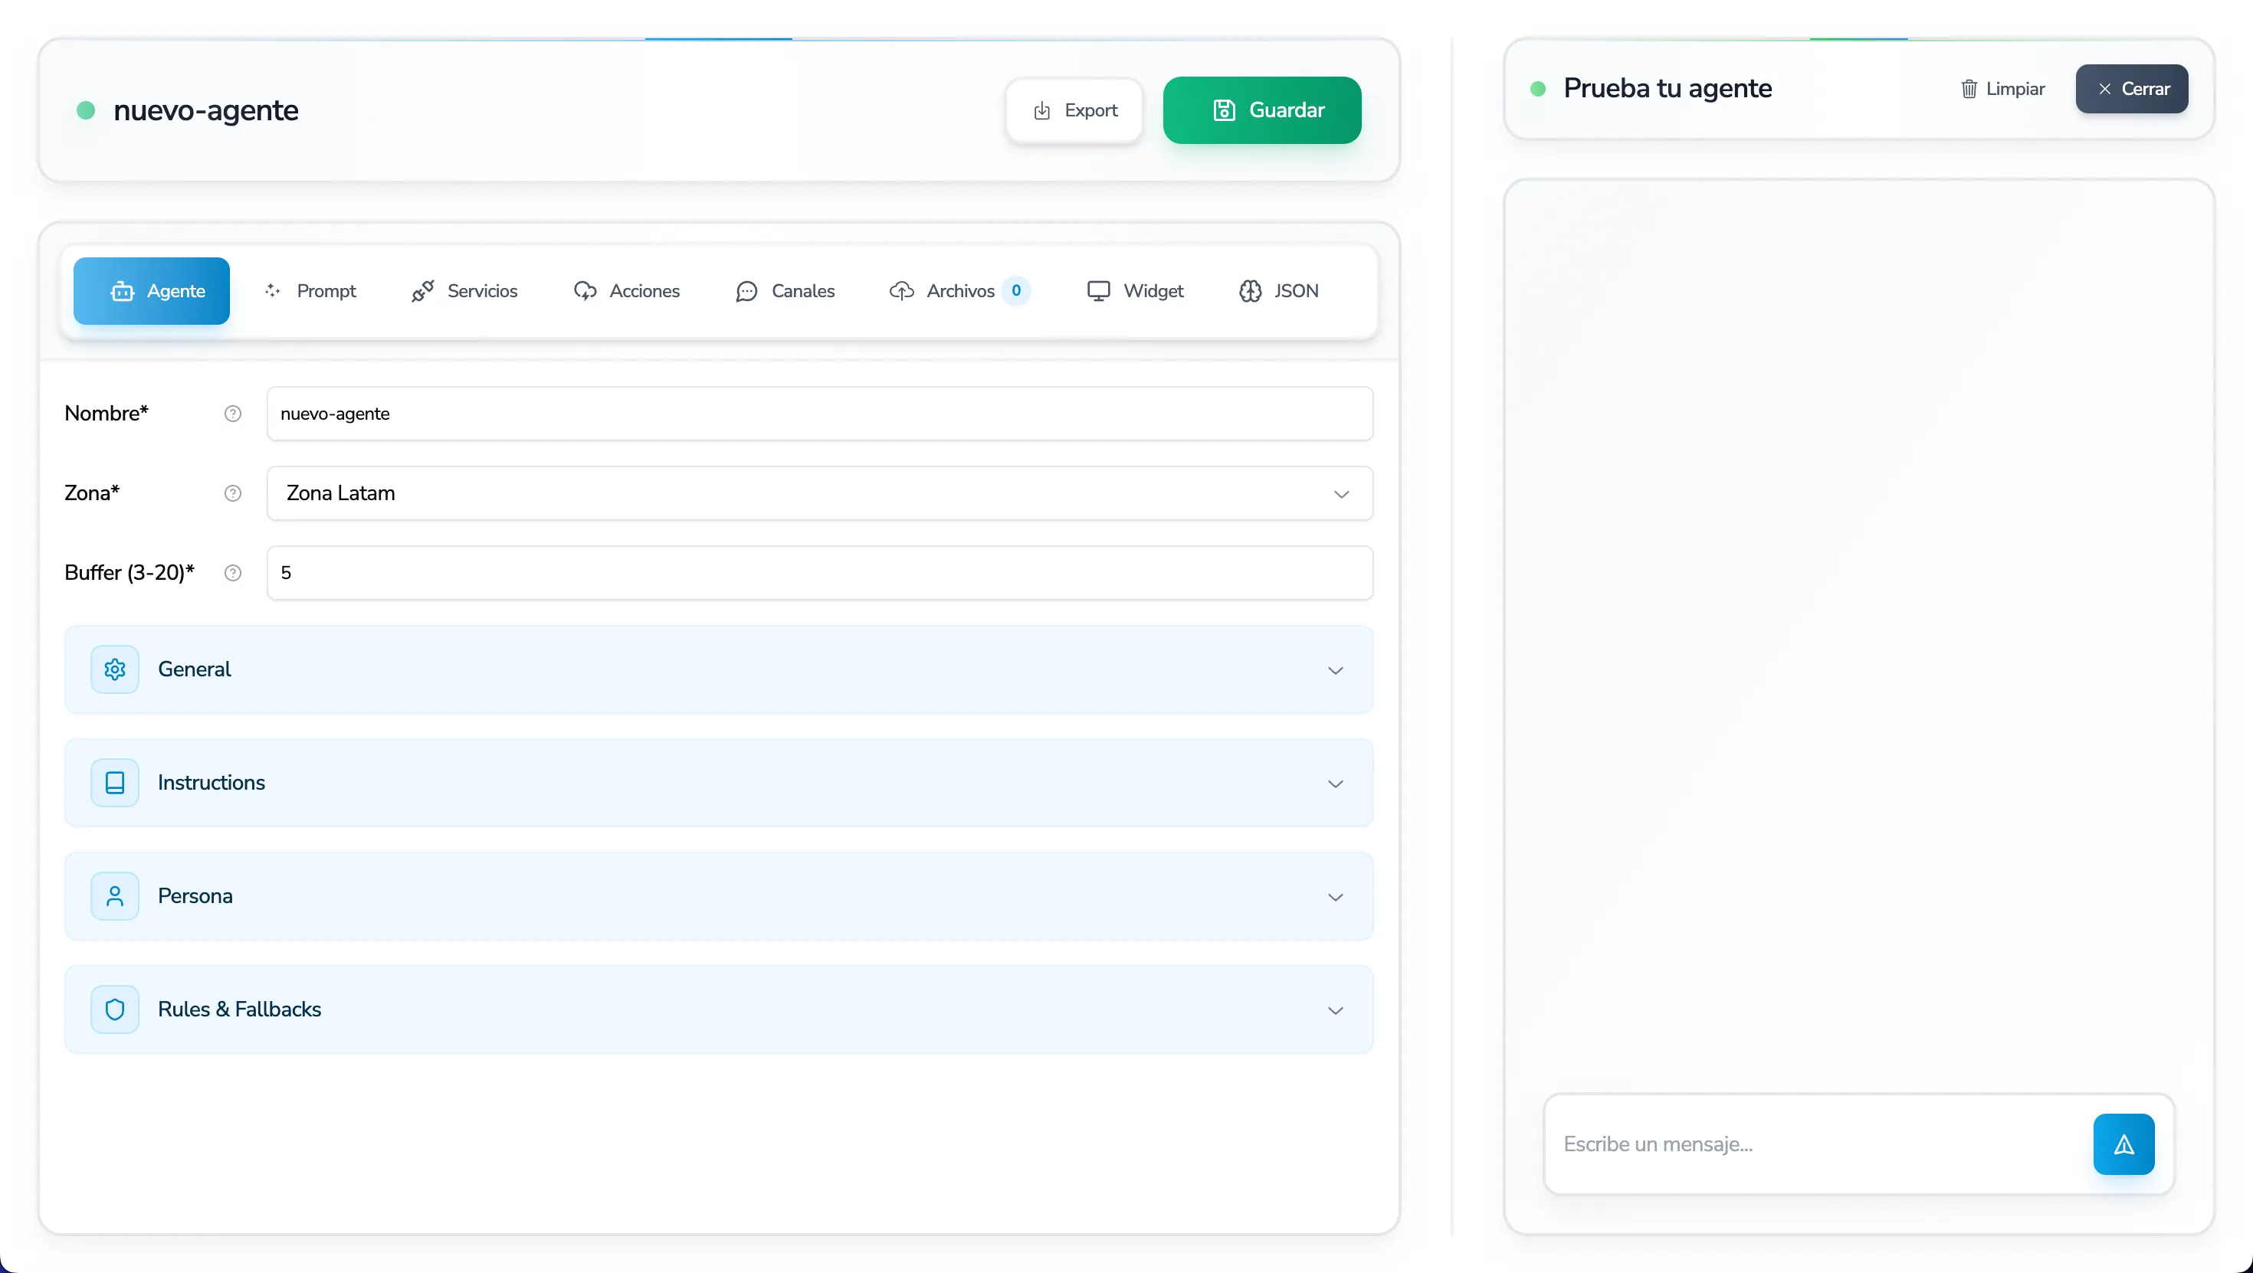2253x1273 pixels.
Task: Click the General gear icon
Action: [x=115, y=669]
